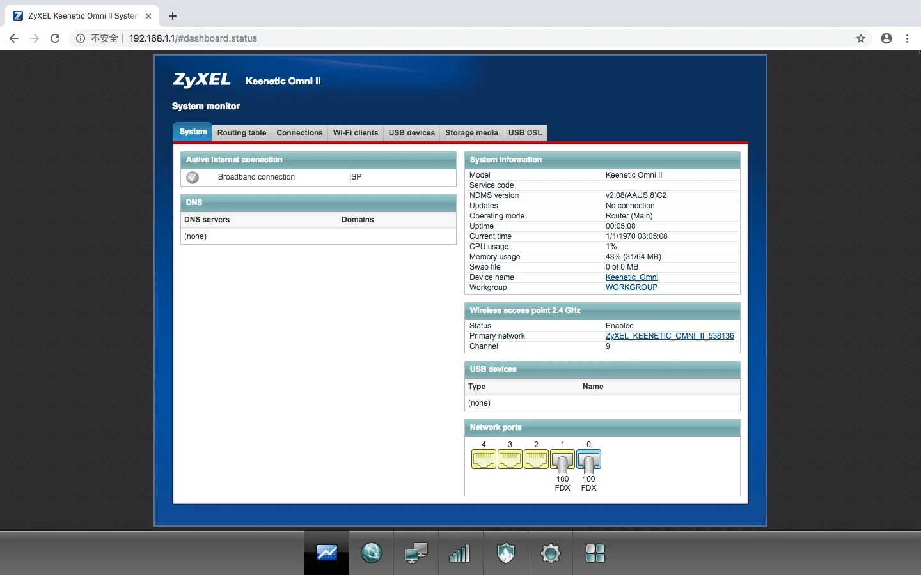Switch to the USB DSL tab
The image size is (921, 575).
coord(525,133)
